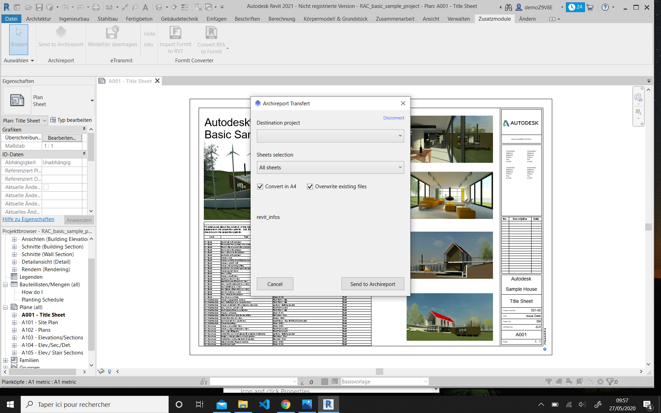Toggle the Overwrite existing files checkbox
Viewport: 661px width, 413px height.
310,187
